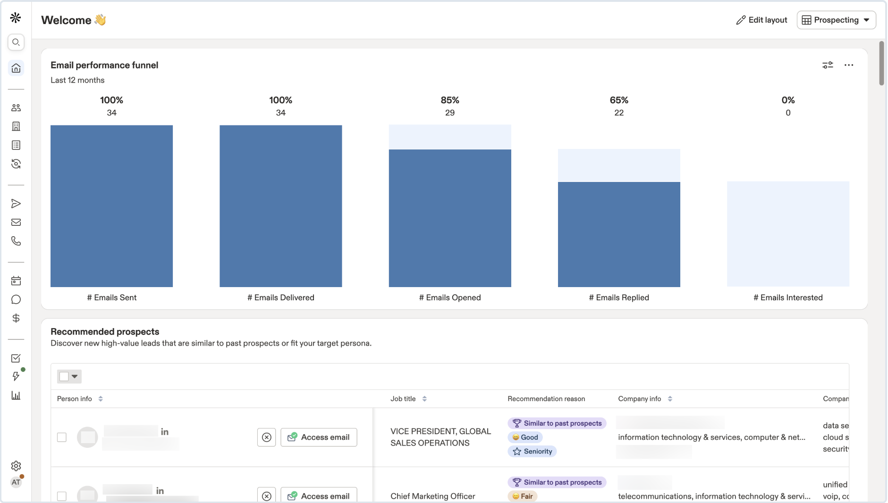The height and width of the screenshot is (503, 888).
Task: Tick the first prospect row checkbox
Action: click(x=62, y=437)
